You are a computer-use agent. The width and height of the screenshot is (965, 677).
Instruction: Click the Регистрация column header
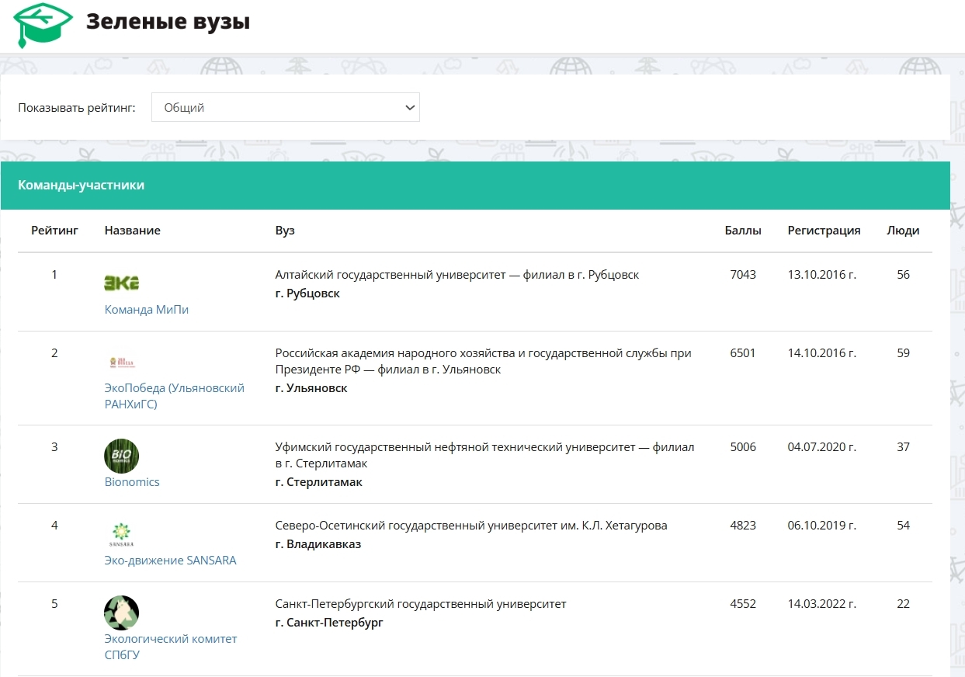tap(824, 231)
